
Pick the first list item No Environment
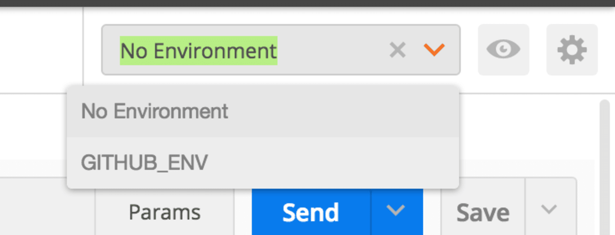tap(263, 112)
